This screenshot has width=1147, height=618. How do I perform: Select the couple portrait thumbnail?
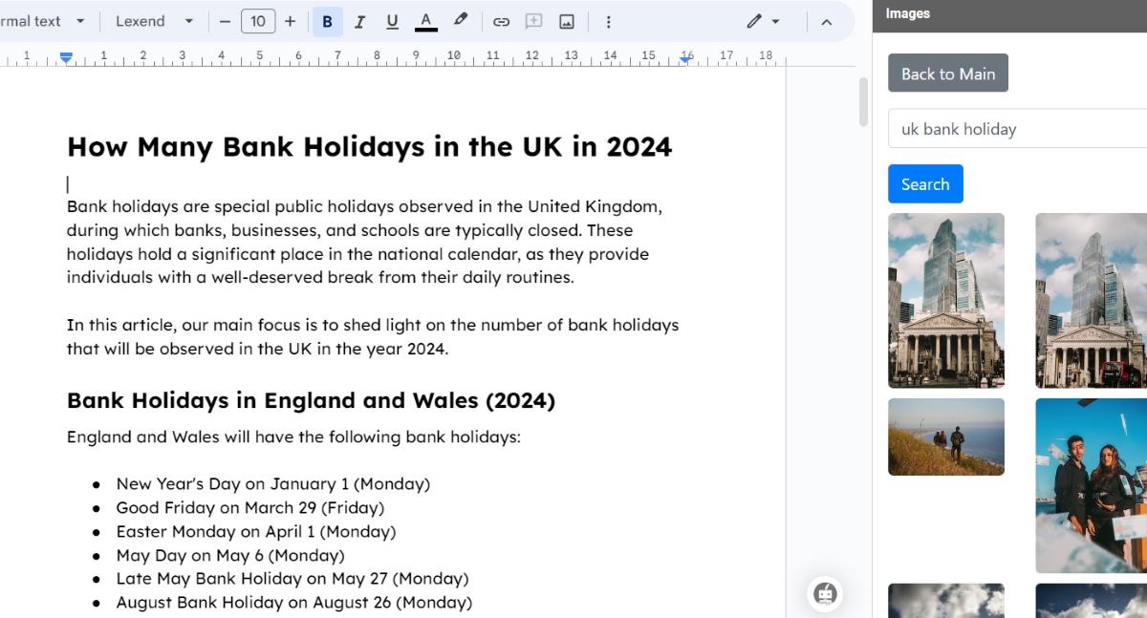pos(1091,485)
